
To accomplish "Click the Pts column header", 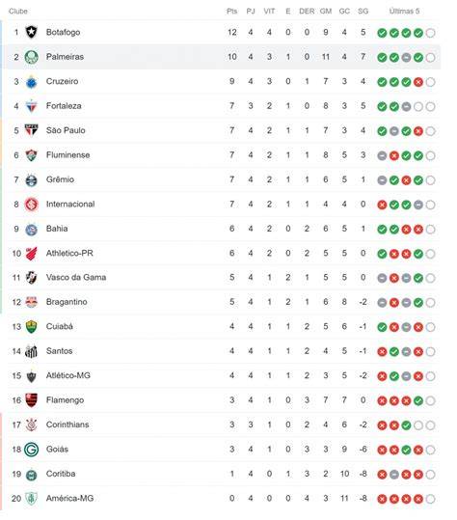I will tap(232, 12).
